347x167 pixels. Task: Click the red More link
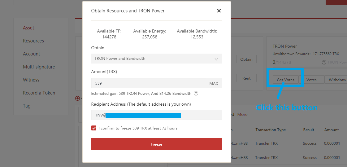click(242, 114)
